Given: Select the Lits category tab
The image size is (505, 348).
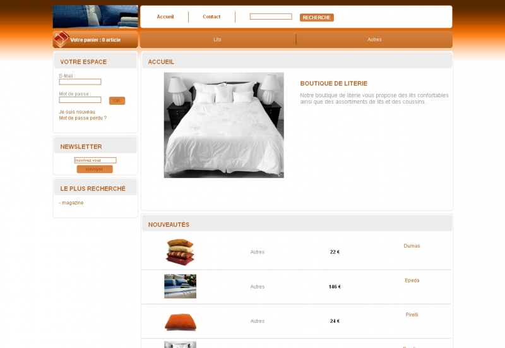Looking at the screenshot, I should (x=217, y=40).
